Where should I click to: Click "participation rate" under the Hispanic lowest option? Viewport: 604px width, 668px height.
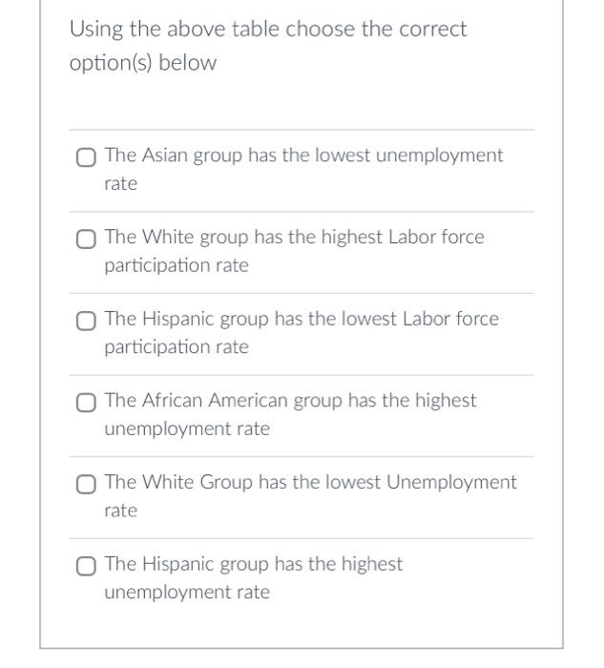(x=177, y=346)
